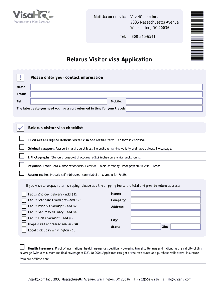Click the passport return date field
This screenshot has width=219, height=291.
pyautogui.click(x=164, y=109)
